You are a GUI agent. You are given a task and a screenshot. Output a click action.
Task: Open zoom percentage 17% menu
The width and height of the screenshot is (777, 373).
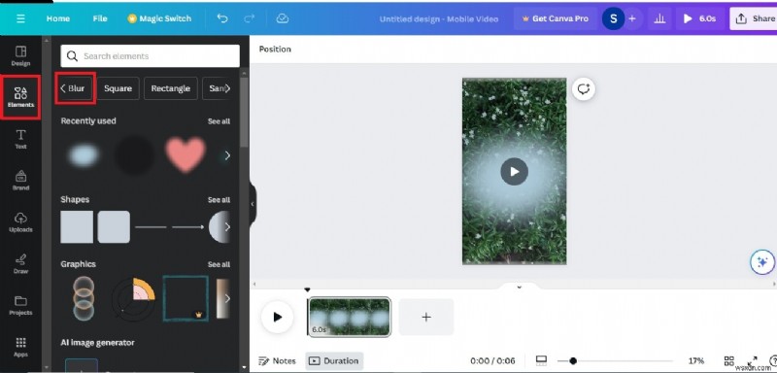coord(696,361)
